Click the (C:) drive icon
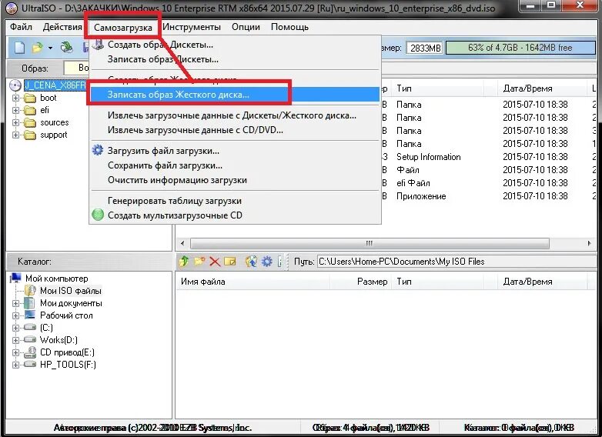 tap(29, 327)
